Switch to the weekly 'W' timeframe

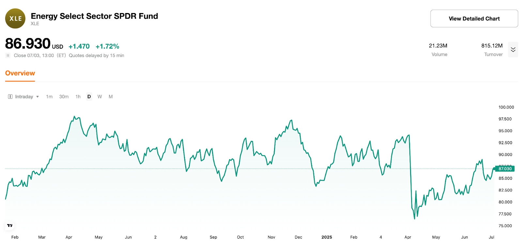(x=100, y=97)
